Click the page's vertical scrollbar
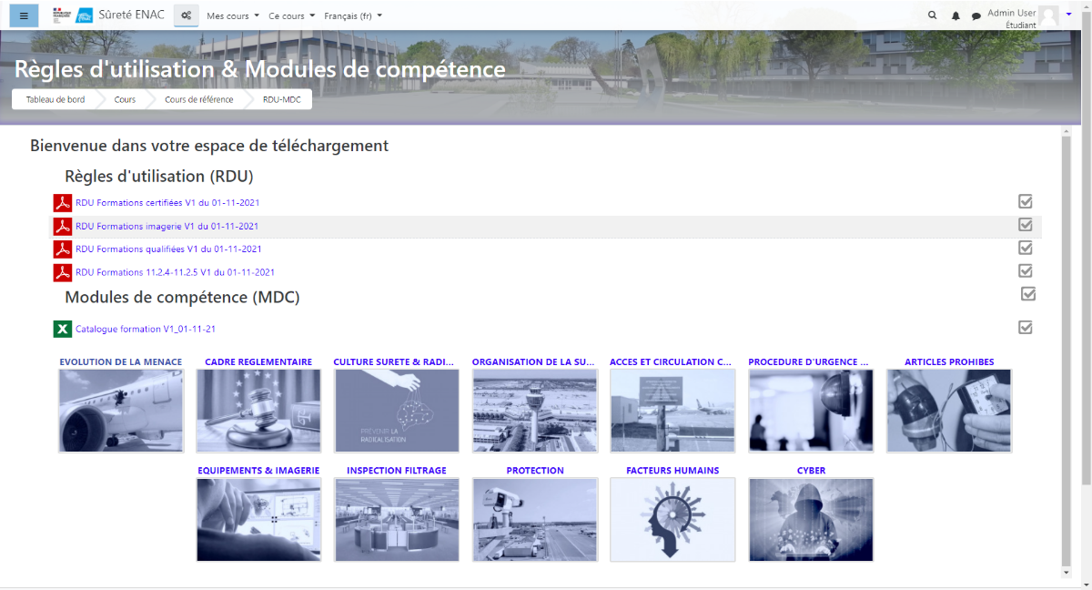 pyautogui.click(x=1067, y=346)
